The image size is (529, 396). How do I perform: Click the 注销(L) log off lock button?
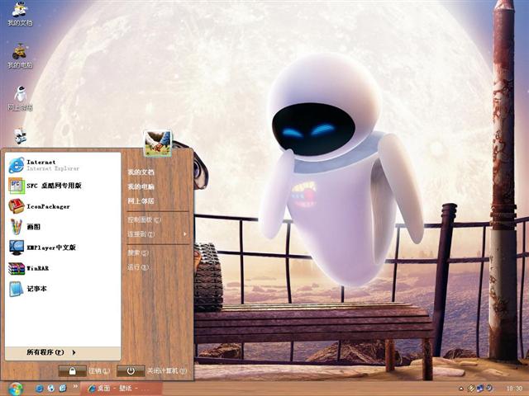(x=72, y=371)
